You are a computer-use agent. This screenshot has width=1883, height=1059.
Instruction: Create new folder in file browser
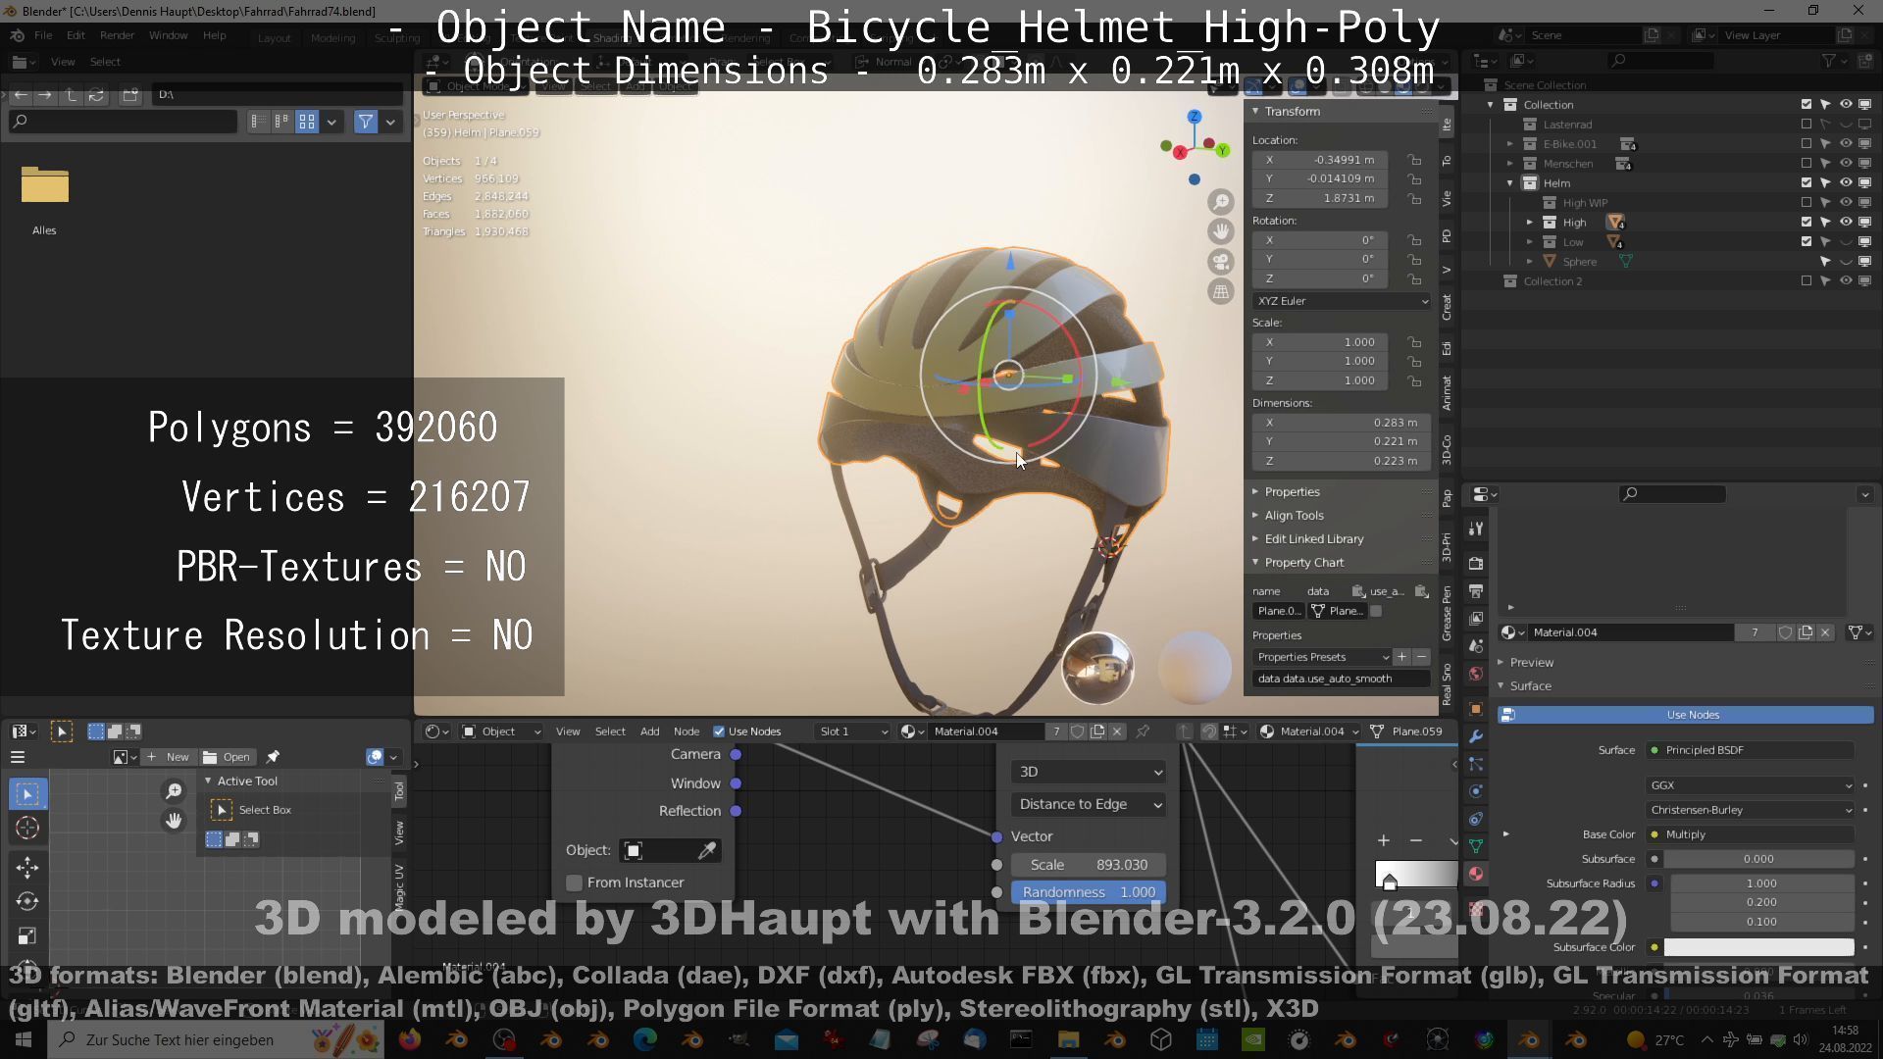tap(130, 94)
